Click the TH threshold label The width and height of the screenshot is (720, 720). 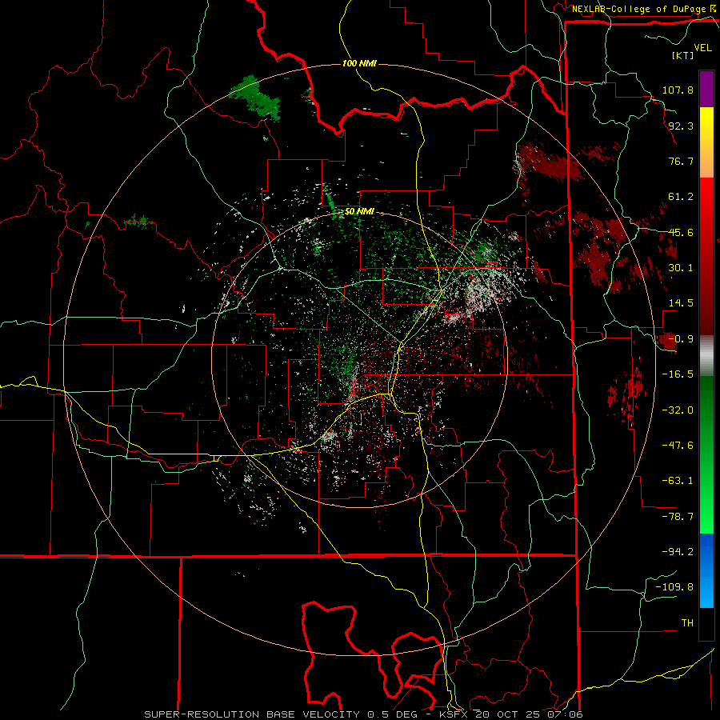pos(687,622)
